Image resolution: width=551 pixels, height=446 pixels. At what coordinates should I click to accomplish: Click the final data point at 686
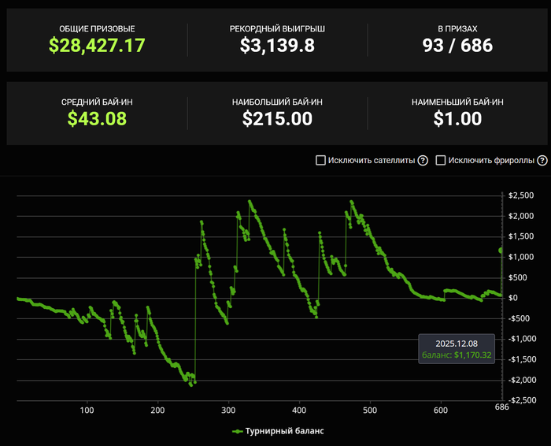(x=501, y=251)
